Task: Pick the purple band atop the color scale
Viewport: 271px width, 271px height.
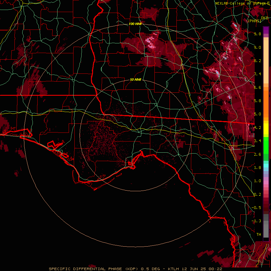Action: point(266,30)
